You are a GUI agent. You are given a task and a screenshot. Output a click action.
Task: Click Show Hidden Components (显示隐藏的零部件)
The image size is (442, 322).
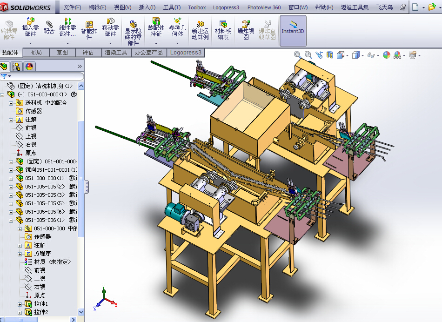pyautogui.click(x=133, y=33)
